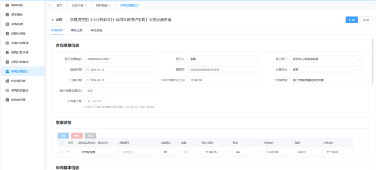Click the 返回 back arrow
Image resolution: width=376 pixels, height=170 pixels.
[56, 20]
